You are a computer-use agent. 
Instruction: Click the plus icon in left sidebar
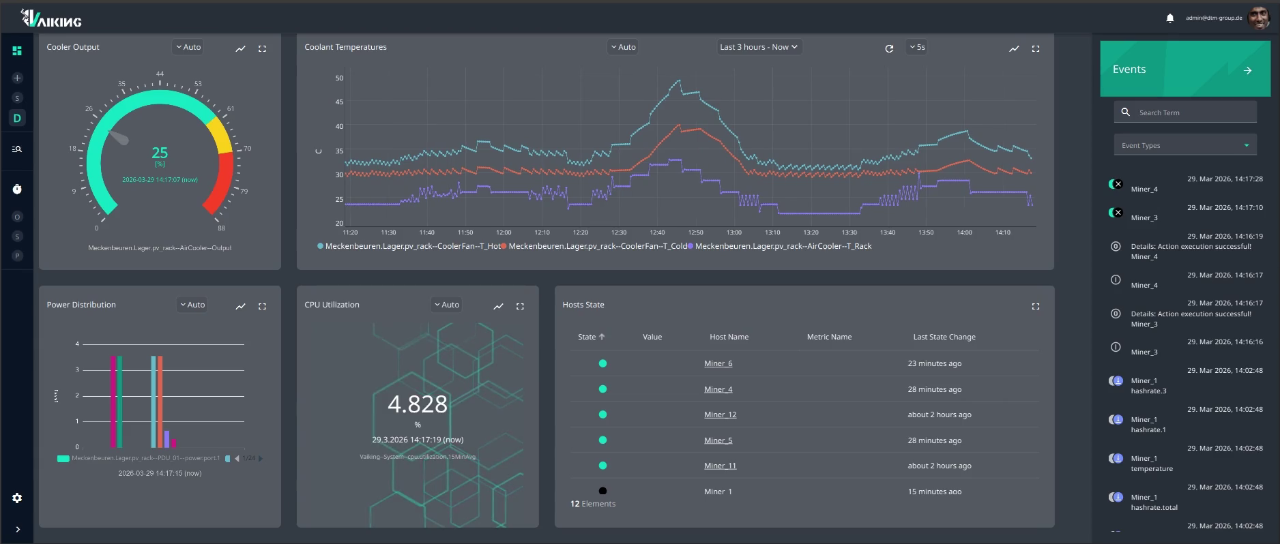17,78
